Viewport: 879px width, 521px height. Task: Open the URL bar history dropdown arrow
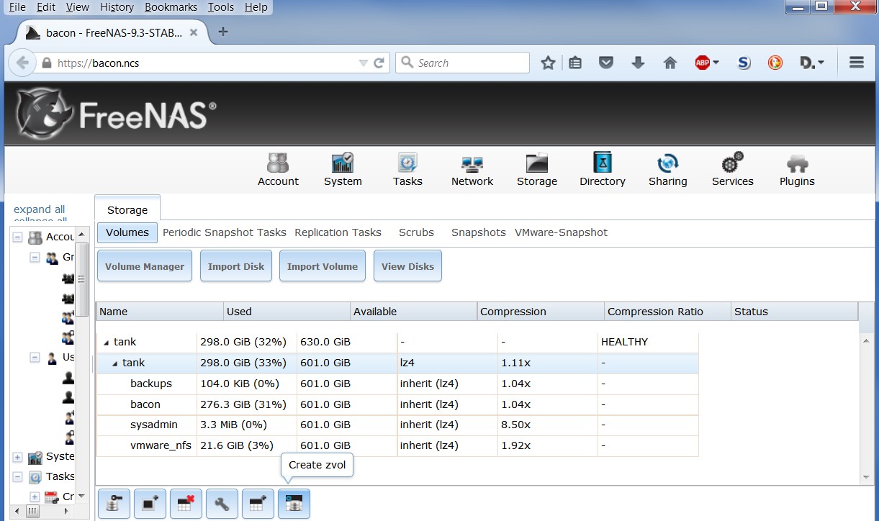[x=363, y=63]
